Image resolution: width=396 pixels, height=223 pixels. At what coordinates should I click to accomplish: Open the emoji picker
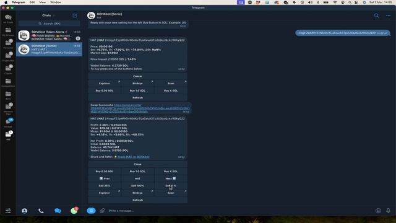click(x=378, y=211)
